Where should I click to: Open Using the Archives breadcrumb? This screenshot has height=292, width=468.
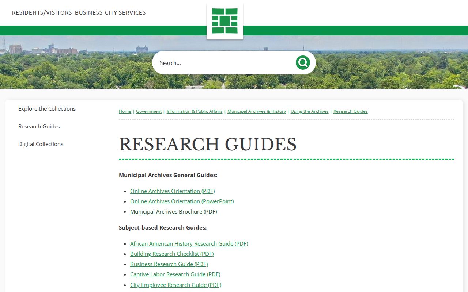tap(310, 111)
